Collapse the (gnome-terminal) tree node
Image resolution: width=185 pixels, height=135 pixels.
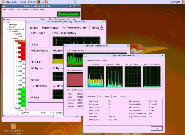tap(7, 29)
